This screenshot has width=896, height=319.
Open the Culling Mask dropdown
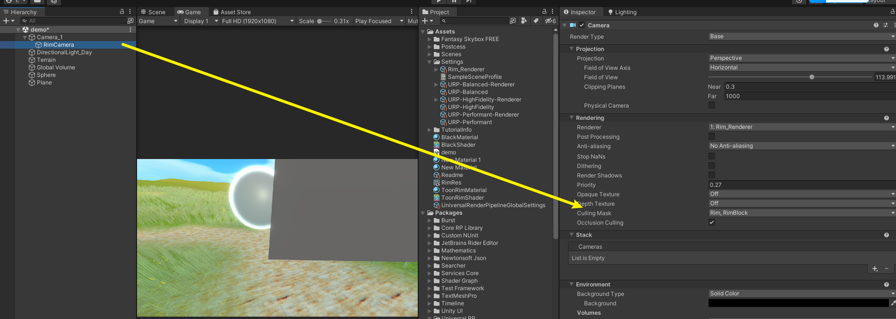point(801,213)
